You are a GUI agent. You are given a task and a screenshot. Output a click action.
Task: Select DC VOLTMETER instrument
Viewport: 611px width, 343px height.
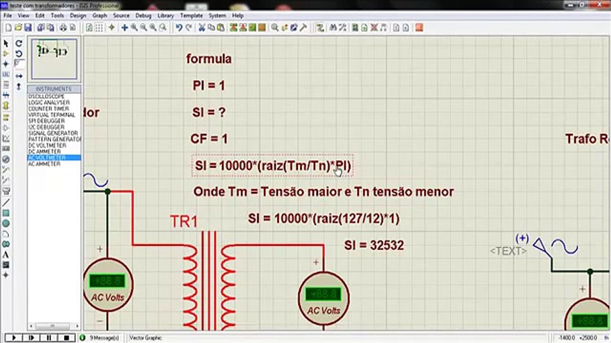(x=54, y=145)
